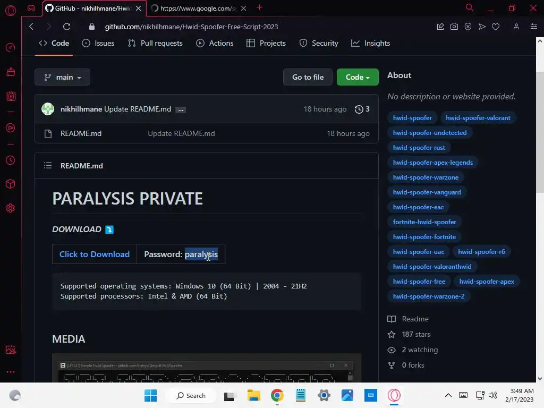Open the GX Cleaner icon in sidebar
Viewport: 544px width, 408px height.
11,72
